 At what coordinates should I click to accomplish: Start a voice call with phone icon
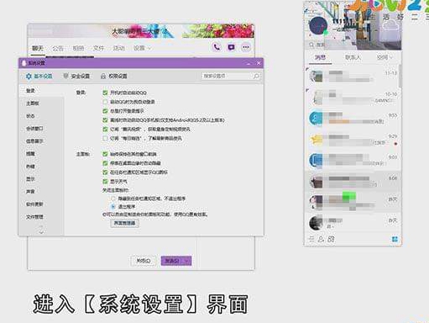coord(217,47)
